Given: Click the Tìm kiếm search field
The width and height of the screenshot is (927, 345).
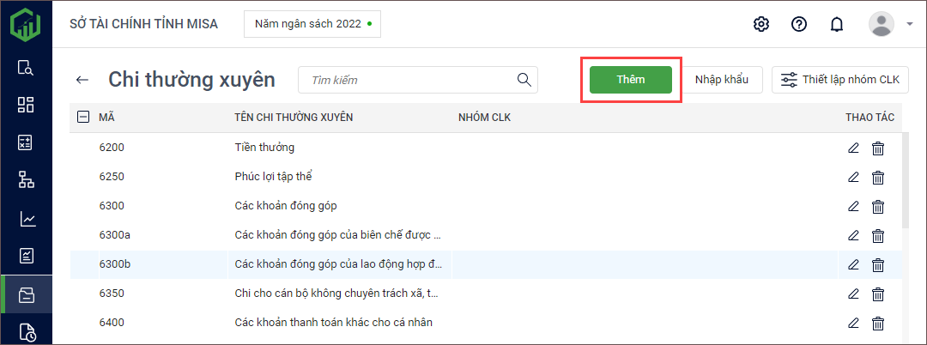Looking at the screenshot, I should [x=408, y=80].
